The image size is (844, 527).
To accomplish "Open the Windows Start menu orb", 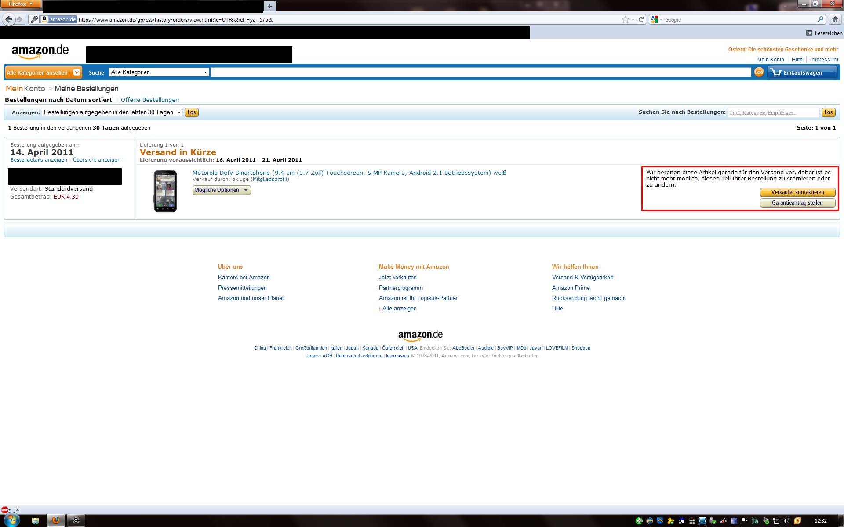I will coord(12,520).
